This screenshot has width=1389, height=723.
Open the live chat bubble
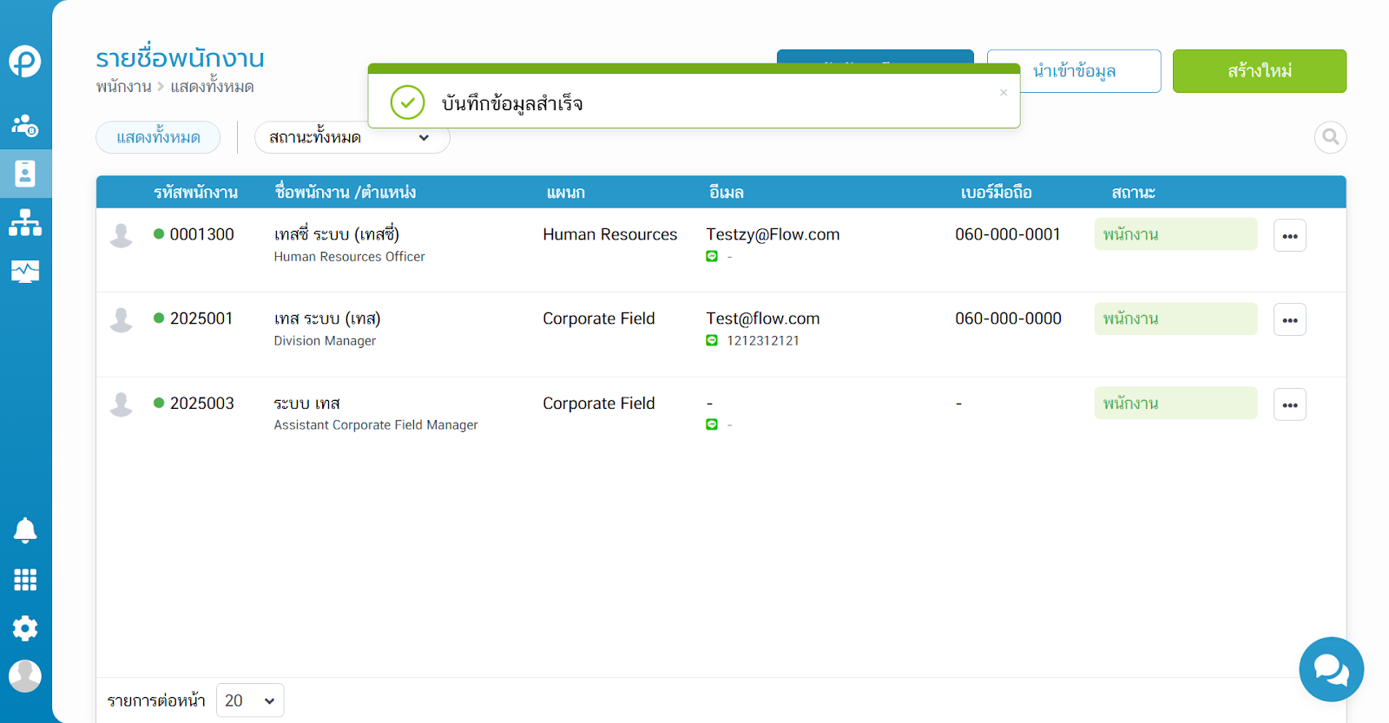click(x=1331, y=669)
